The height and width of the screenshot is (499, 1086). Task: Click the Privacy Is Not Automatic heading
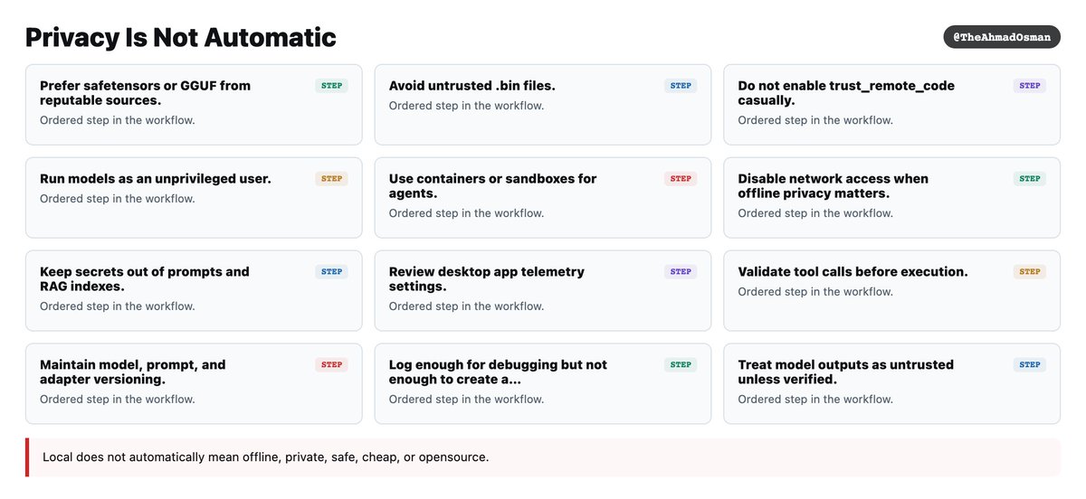tap(181, 37)
